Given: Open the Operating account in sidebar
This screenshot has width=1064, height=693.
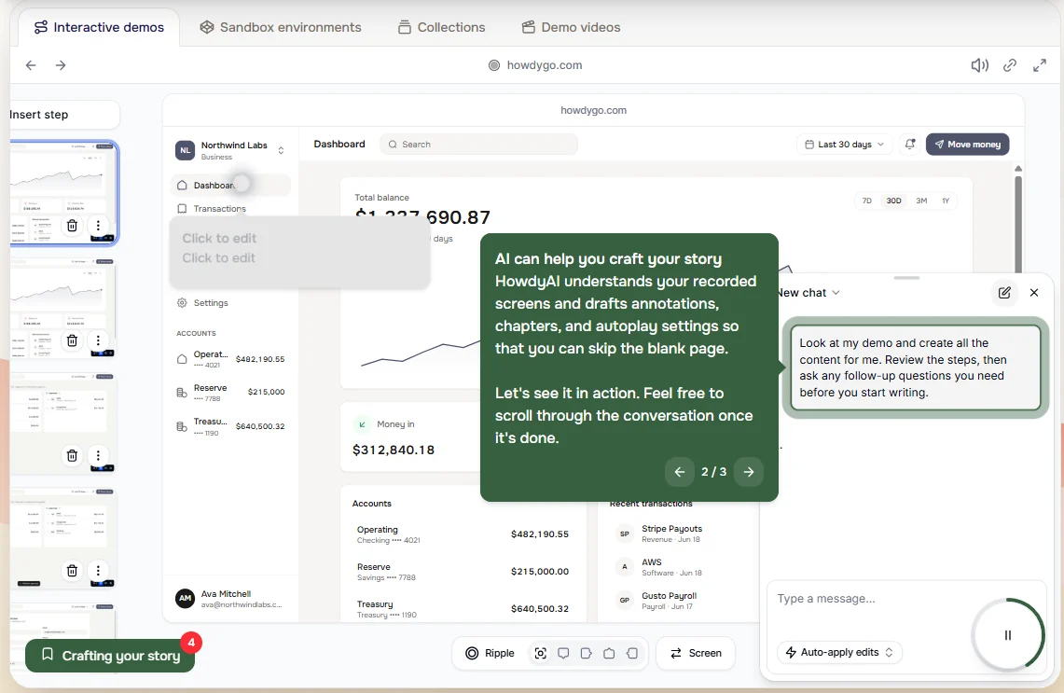Looking at the screenshot, I should point(230,359).
